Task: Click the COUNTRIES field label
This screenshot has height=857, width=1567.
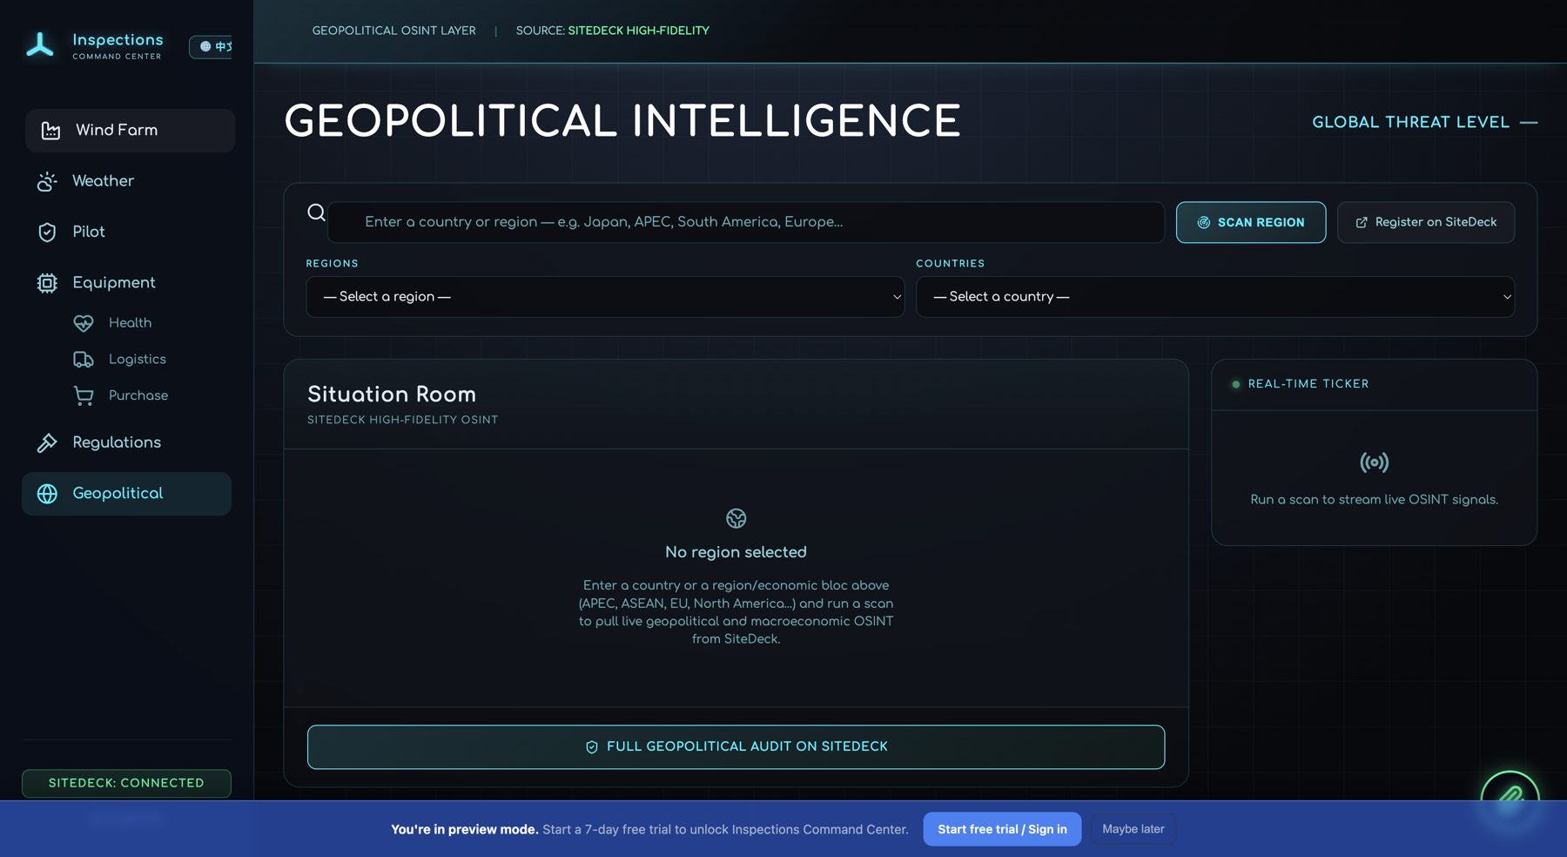Action: click(x=950, y=263)
